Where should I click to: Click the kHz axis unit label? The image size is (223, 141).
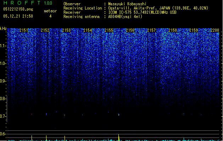3,29
